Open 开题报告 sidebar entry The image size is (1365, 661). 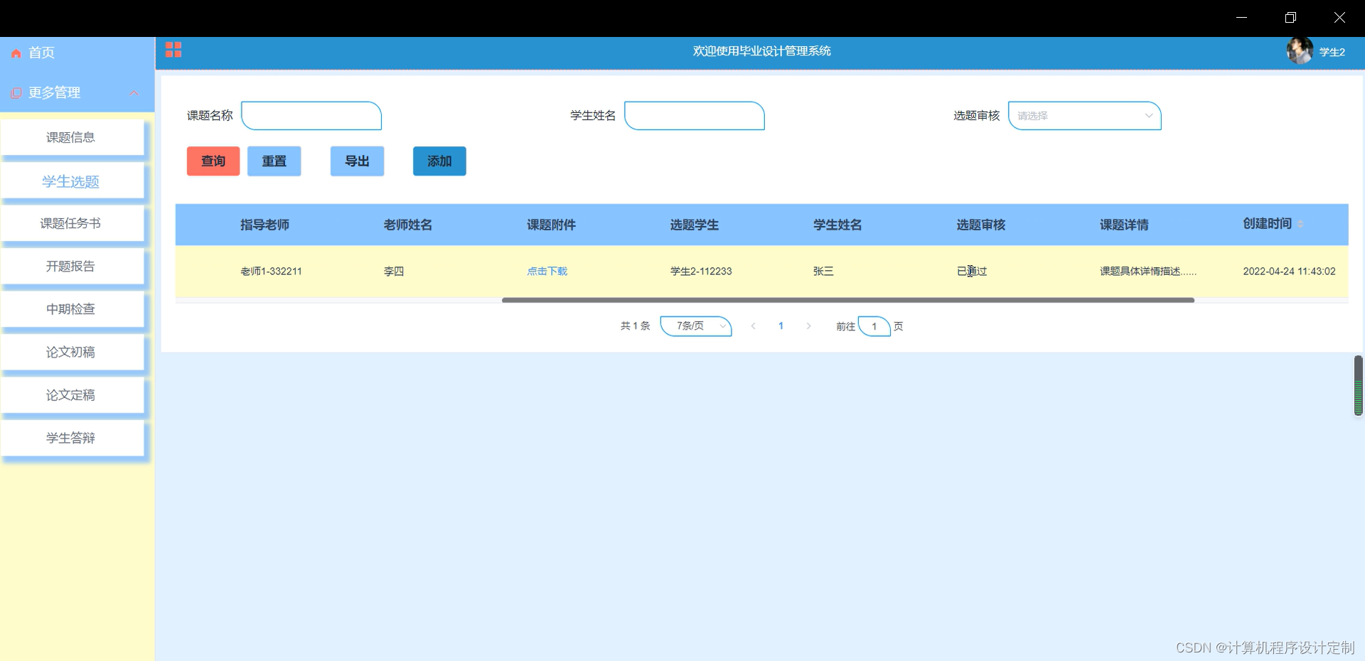pyautogui.click(x=71, y=266)
